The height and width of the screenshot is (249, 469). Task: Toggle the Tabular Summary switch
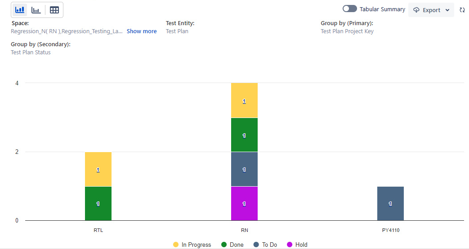click(x=349, y=9)
